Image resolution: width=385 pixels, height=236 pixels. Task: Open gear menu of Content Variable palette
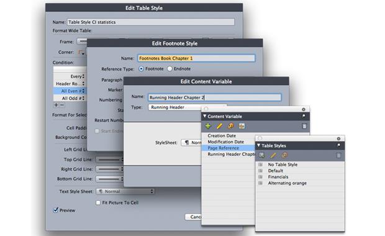(304, 109)
